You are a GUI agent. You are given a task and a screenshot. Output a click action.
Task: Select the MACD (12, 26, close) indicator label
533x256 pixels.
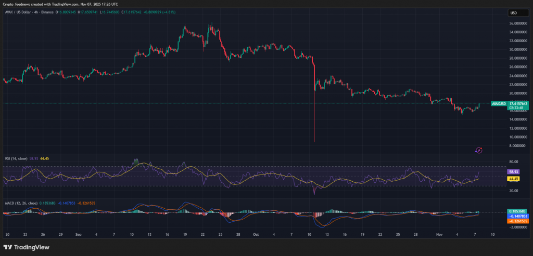pyautogui.click(x=20, y=203)
